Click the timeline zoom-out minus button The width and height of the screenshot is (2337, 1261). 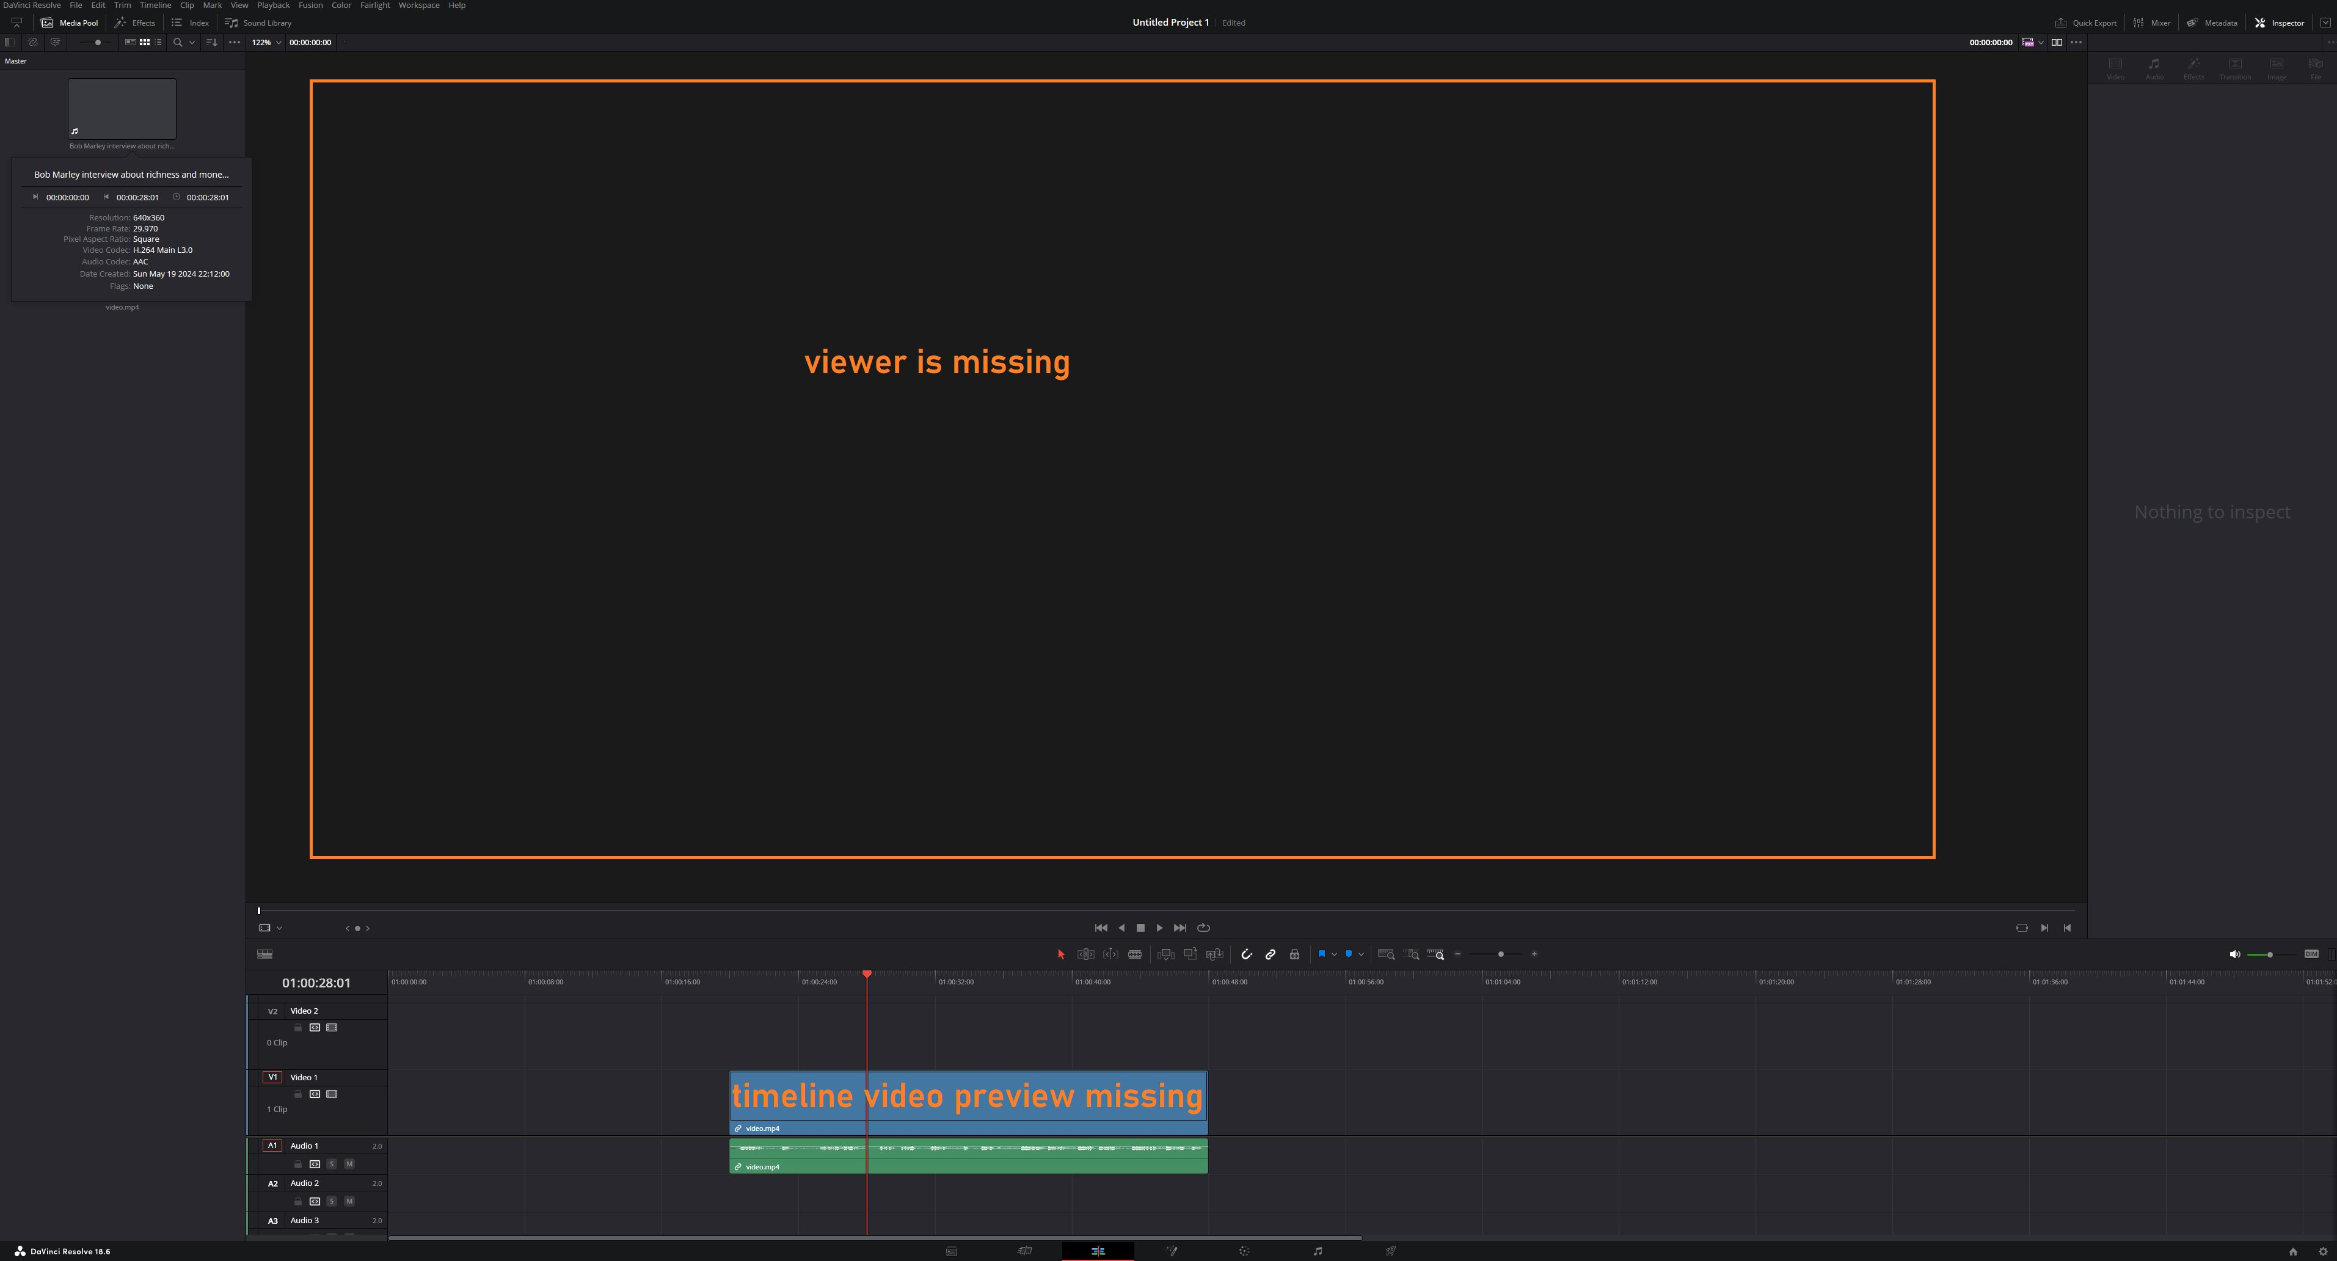click(x=1458, y=954)
